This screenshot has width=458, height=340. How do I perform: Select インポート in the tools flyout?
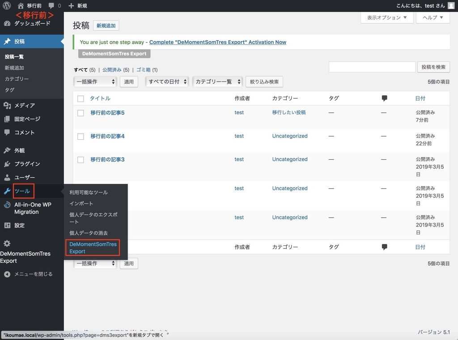click(x=81, y=203)
